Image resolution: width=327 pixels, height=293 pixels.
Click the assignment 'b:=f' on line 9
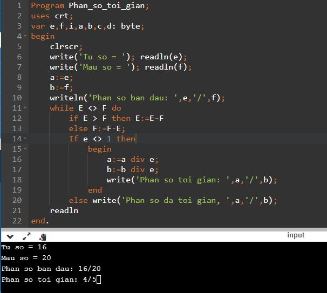coord(59,87)
